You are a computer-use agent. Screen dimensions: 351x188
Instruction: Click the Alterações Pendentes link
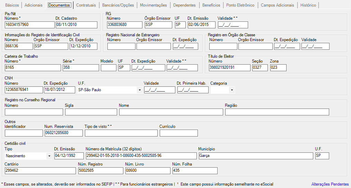330,184
